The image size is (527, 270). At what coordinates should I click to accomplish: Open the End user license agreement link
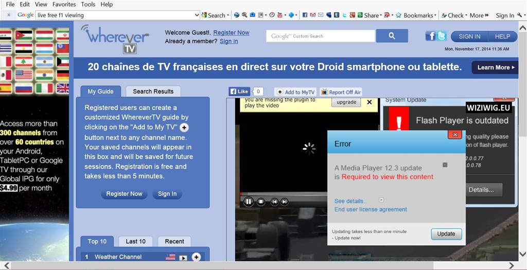371,209
